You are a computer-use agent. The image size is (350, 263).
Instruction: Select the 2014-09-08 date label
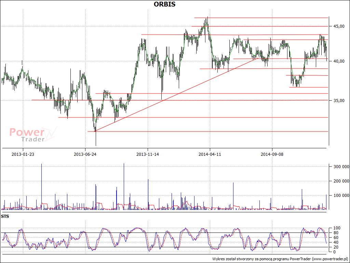(272, 154)
